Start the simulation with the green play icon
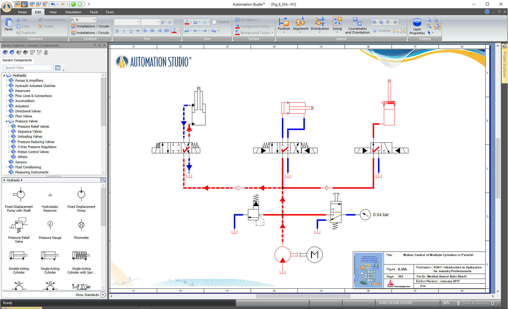 [73, 4]
